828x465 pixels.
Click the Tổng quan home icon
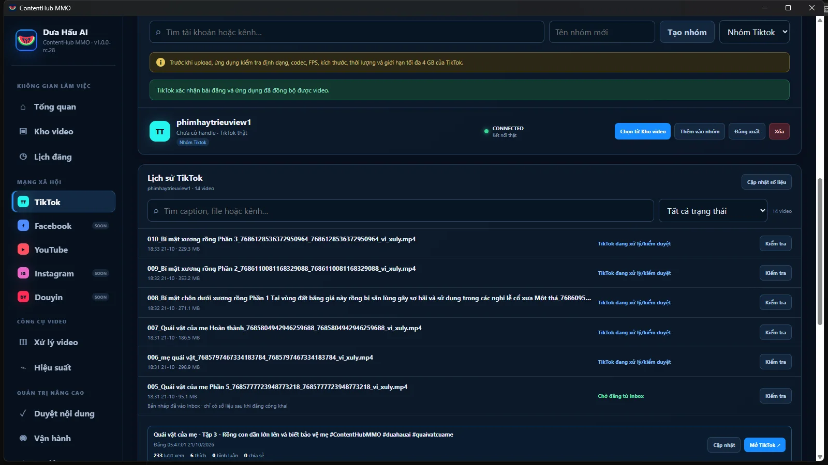point(23,107)
